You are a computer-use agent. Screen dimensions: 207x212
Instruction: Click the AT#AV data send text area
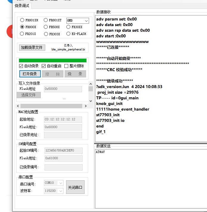tap(150, 178)
